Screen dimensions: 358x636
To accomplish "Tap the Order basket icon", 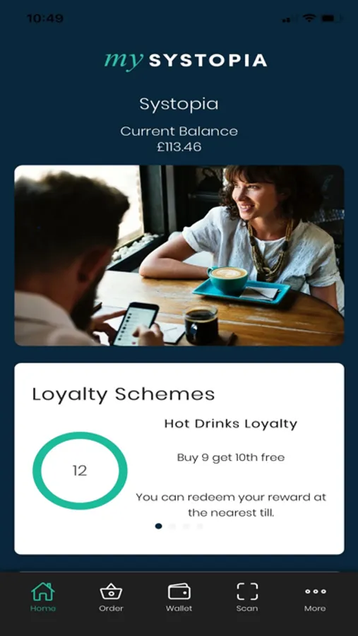I will pos(111,591).
